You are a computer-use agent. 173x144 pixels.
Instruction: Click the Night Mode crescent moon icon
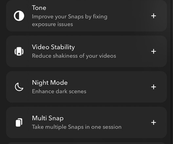19,87
